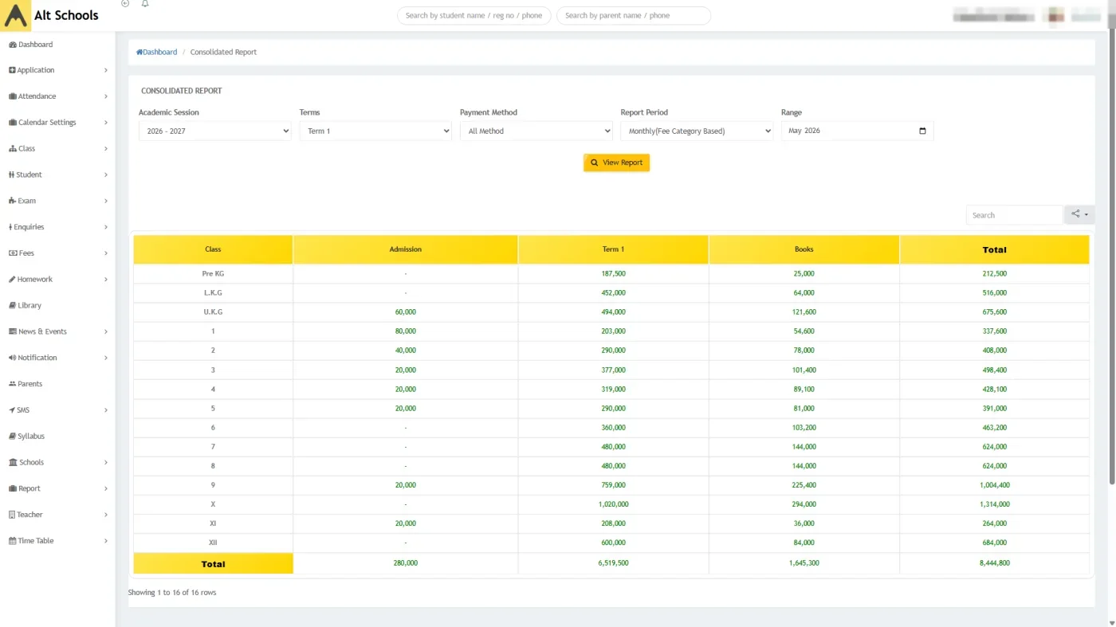Image resolution: width=1116 pixels, height=627 pixels.
Task: Open the Payment Method dropdown
Action: (x=536, y=131)
